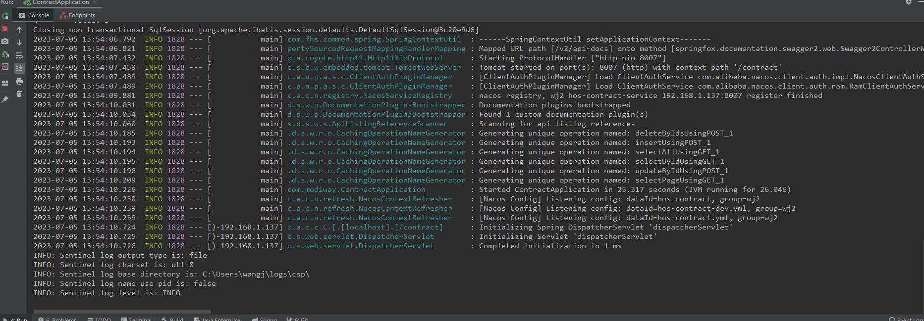Open Run panel settings gear
This screenshot has width=924, height=321.
[908, 2]
